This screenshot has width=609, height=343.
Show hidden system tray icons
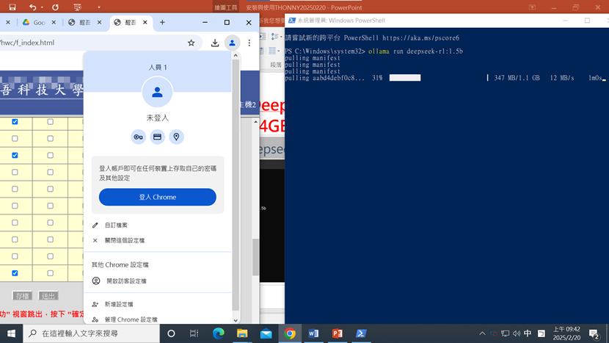tap(482, 333)
